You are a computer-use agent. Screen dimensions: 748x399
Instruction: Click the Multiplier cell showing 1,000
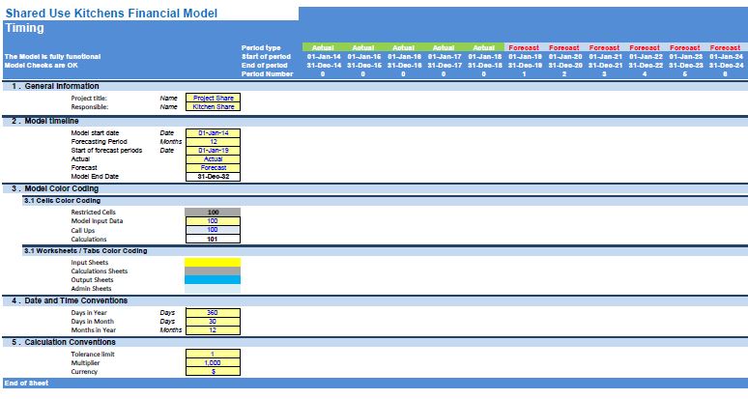coord(213,362)
